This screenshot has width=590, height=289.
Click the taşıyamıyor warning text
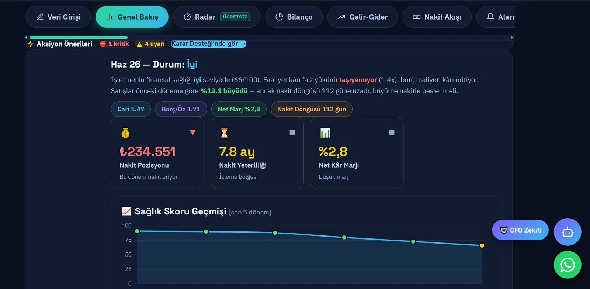click(358, 80)
